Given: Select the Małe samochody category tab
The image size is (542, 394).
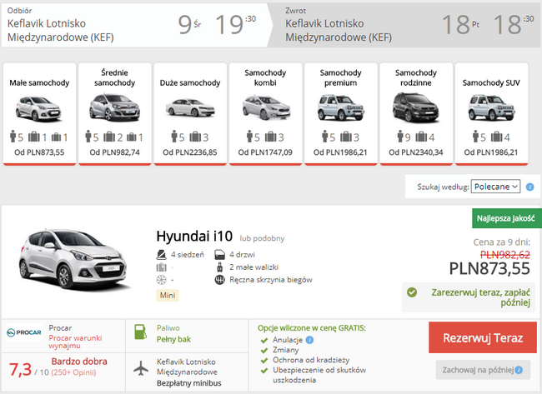Looking at the screenshot, I should pyautogui.click(x=39, y=114).
